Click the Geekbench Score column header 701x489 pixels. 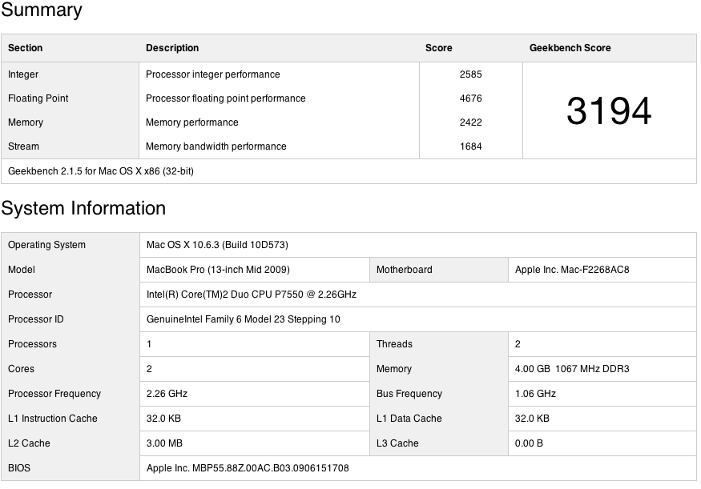[570, 48]
